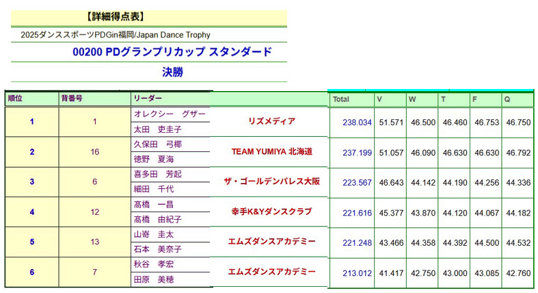Open the Total score 237.199 link
This screenshot has height=293, width=538.
357,153
